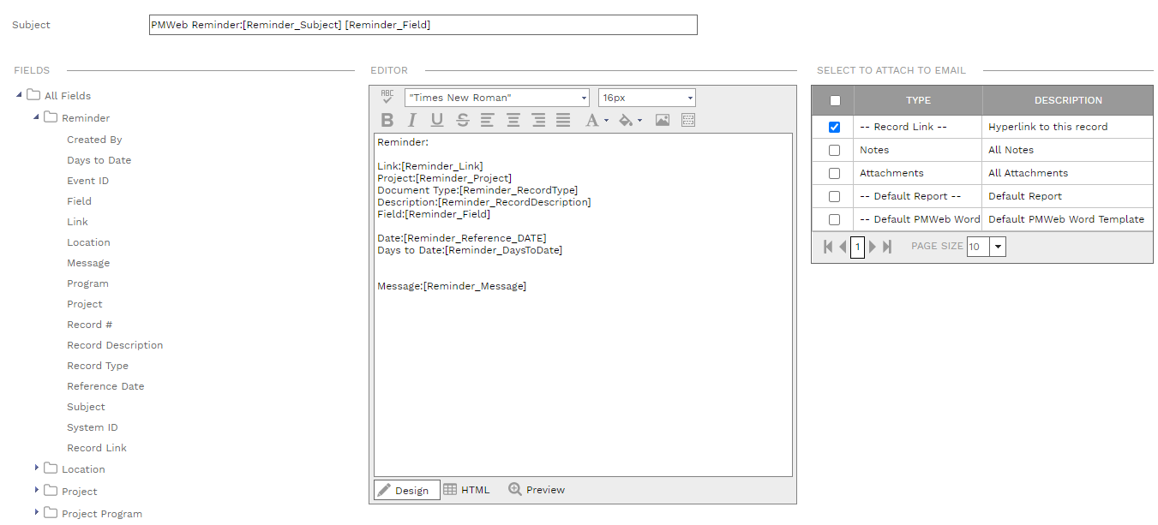Click into the Subject input field

[x=423, y=25]
